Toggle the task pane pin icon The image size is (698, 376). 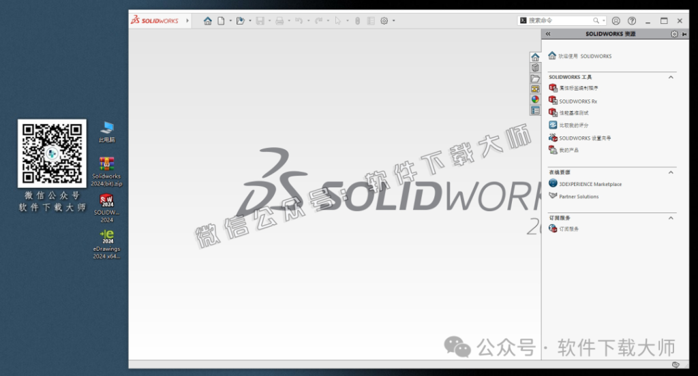[684, 34]
